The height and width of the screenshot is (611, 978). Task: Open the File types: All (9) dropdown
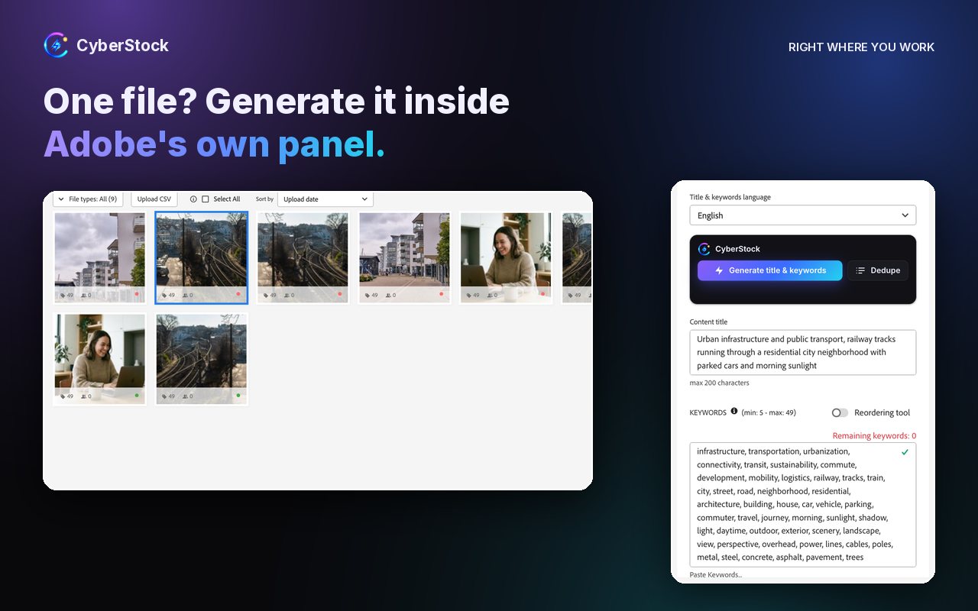[88, 199]
